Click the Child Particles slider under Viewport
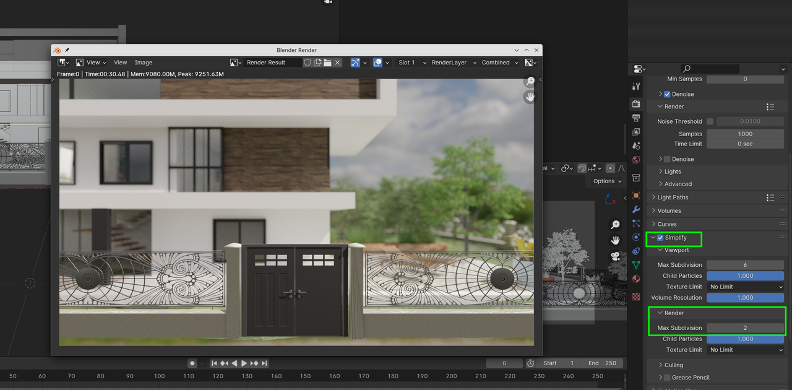Screen dimensions: 792x390 coord(745,275)
